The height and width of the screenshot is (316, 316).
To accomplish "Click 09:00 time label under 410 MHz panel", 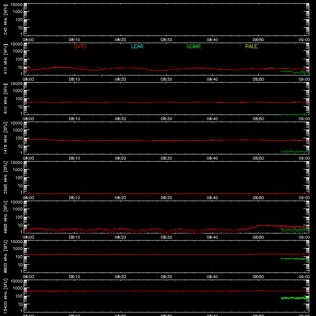I will [304, 79].
